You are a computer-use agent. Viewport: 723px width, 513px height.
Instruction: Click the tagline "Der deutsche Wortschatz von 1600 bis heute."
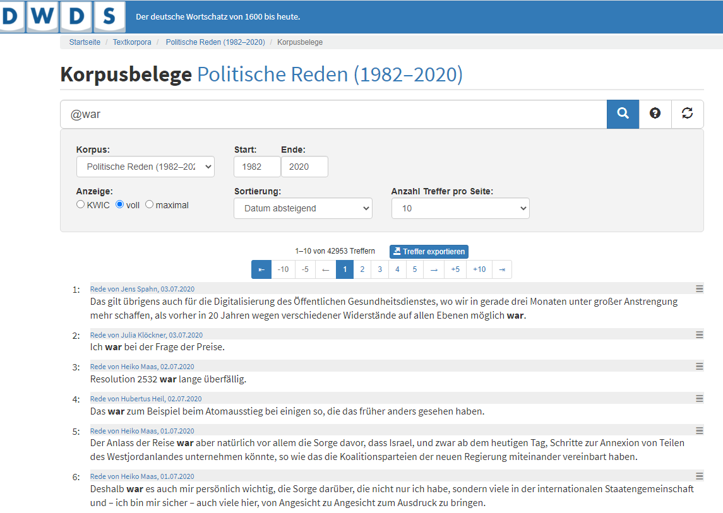218,16
